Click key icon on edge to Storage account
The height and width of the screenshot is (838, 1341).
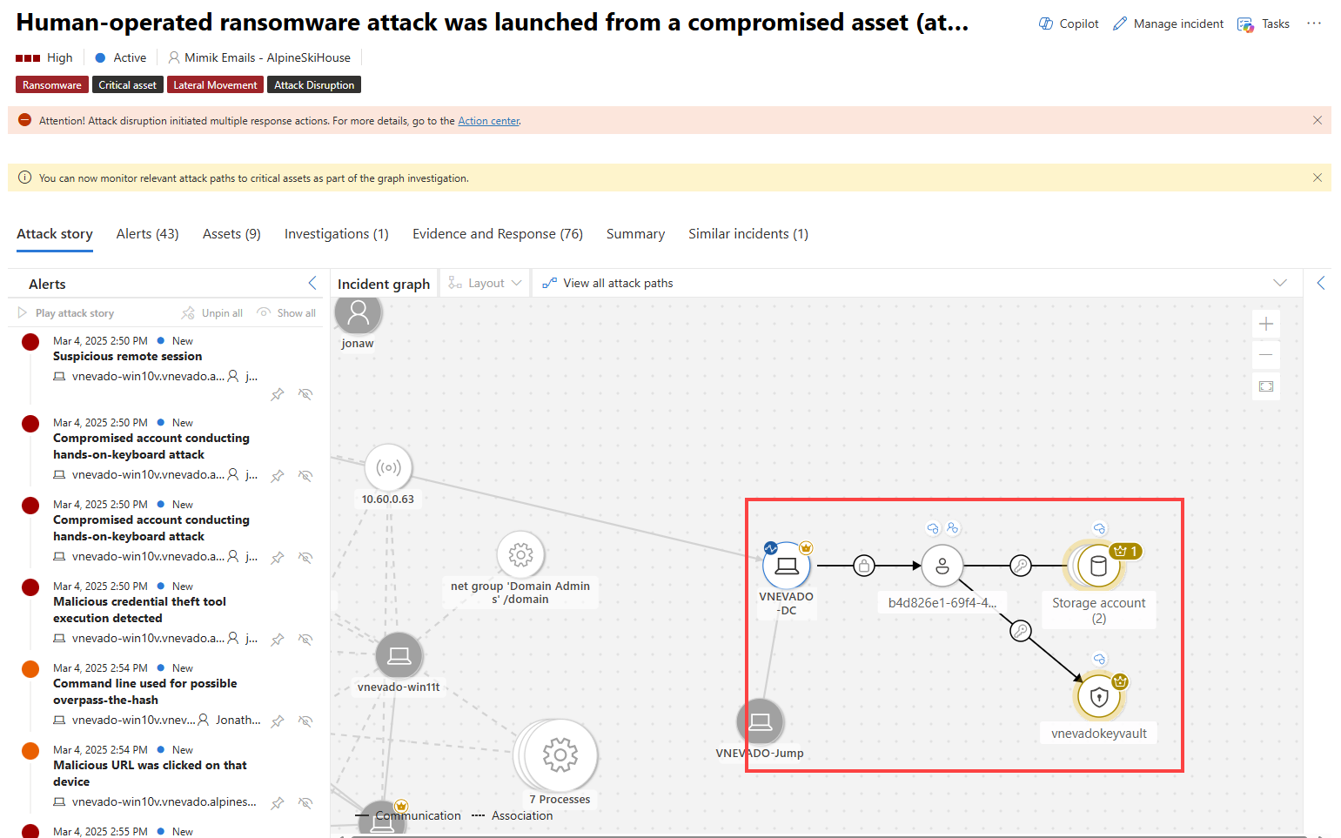1020,566
